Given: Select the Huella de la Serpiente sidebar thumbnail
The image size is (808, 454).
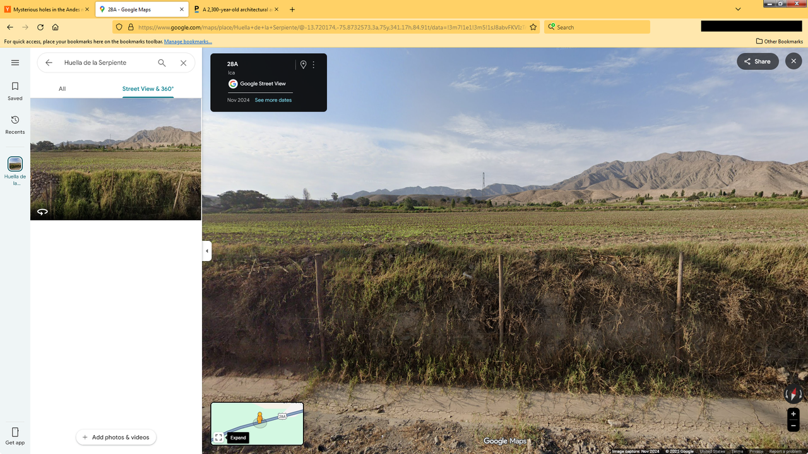Looking at the screenshot, I should pyautogui.click(x=15, y=164).
